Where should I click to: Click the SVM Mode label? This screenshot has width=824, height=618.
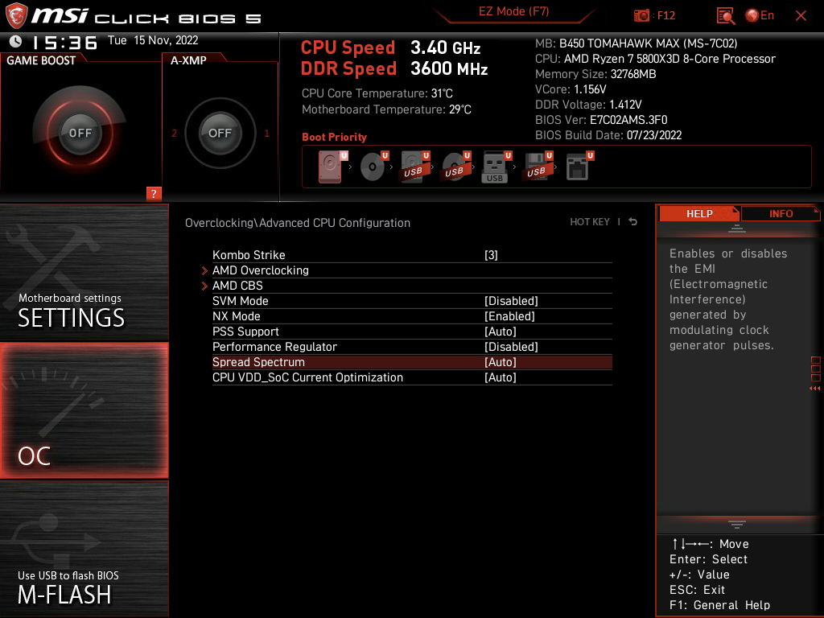click(x=240, y=301)
